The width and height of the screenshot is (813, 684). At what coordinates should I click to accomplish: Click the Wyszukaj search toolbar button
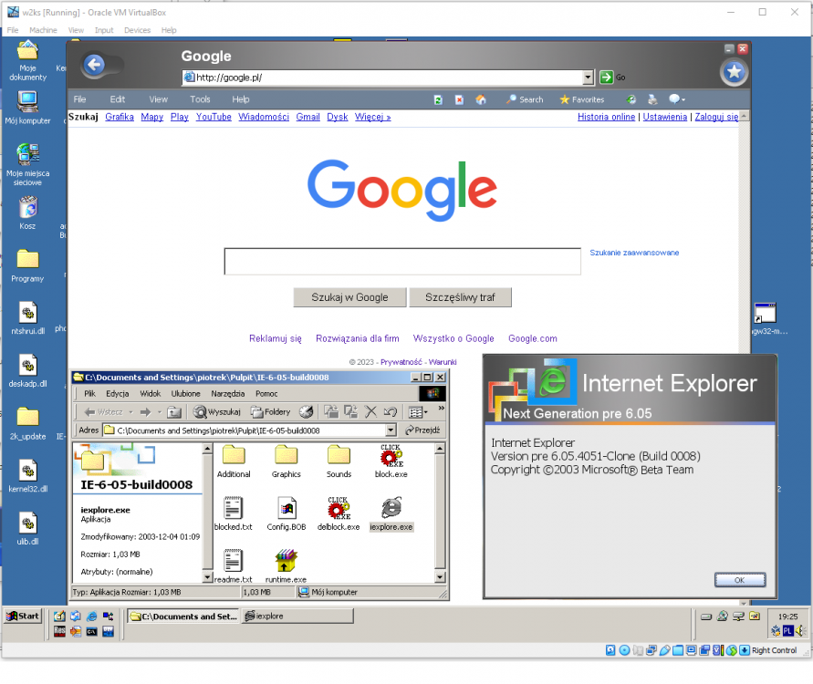click(217, 412)
